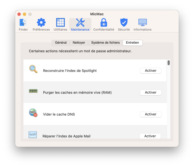Click the DNS globe icon
Image resolution: width=194 pixels, height=167 pixels.
(x=33, y=113)
